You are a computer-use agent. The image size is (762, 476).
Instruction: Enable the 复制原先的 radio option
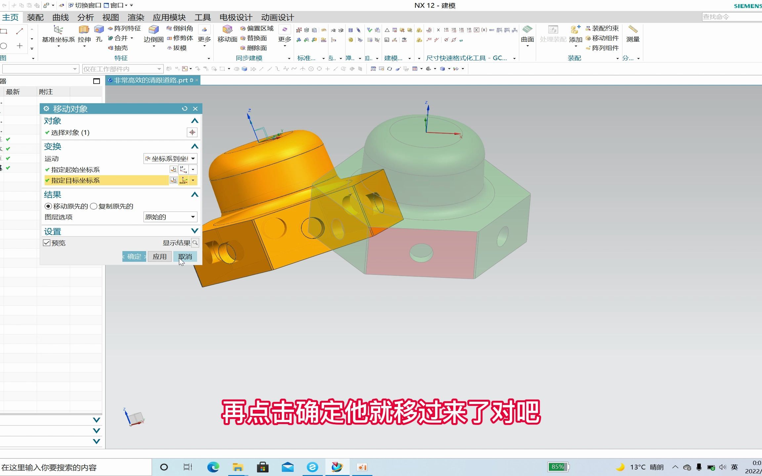tap(94, 206)
